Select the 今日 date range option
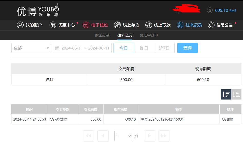This screenshot has width=243, height=158. coord(124,48)
